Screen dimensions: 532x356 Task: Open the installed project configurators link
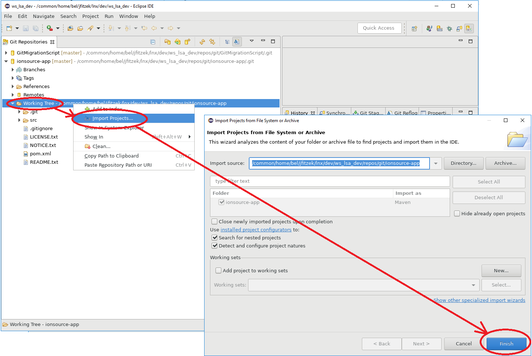pyautogui.click(x=256, y=230)
